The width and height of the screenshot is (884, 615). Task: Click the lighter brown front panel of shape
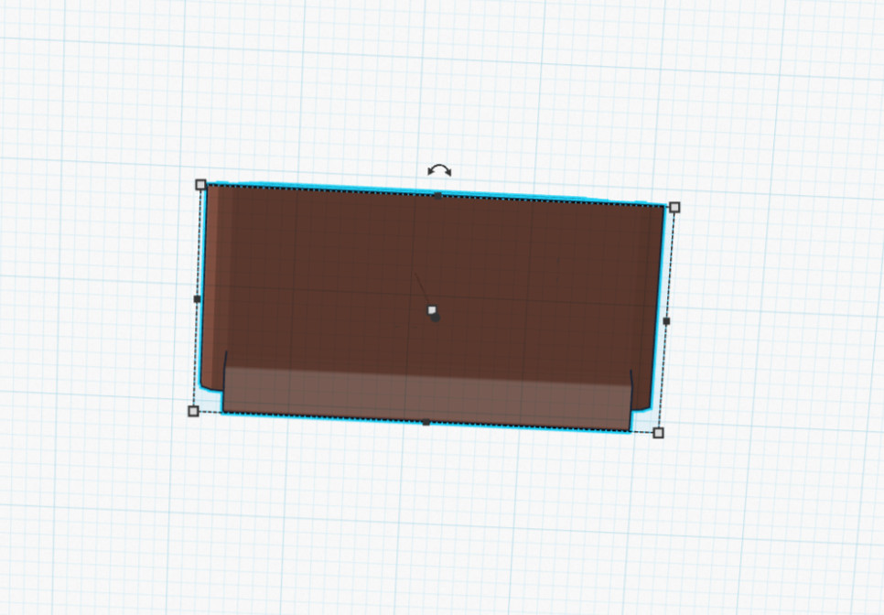tap(426, 398)
